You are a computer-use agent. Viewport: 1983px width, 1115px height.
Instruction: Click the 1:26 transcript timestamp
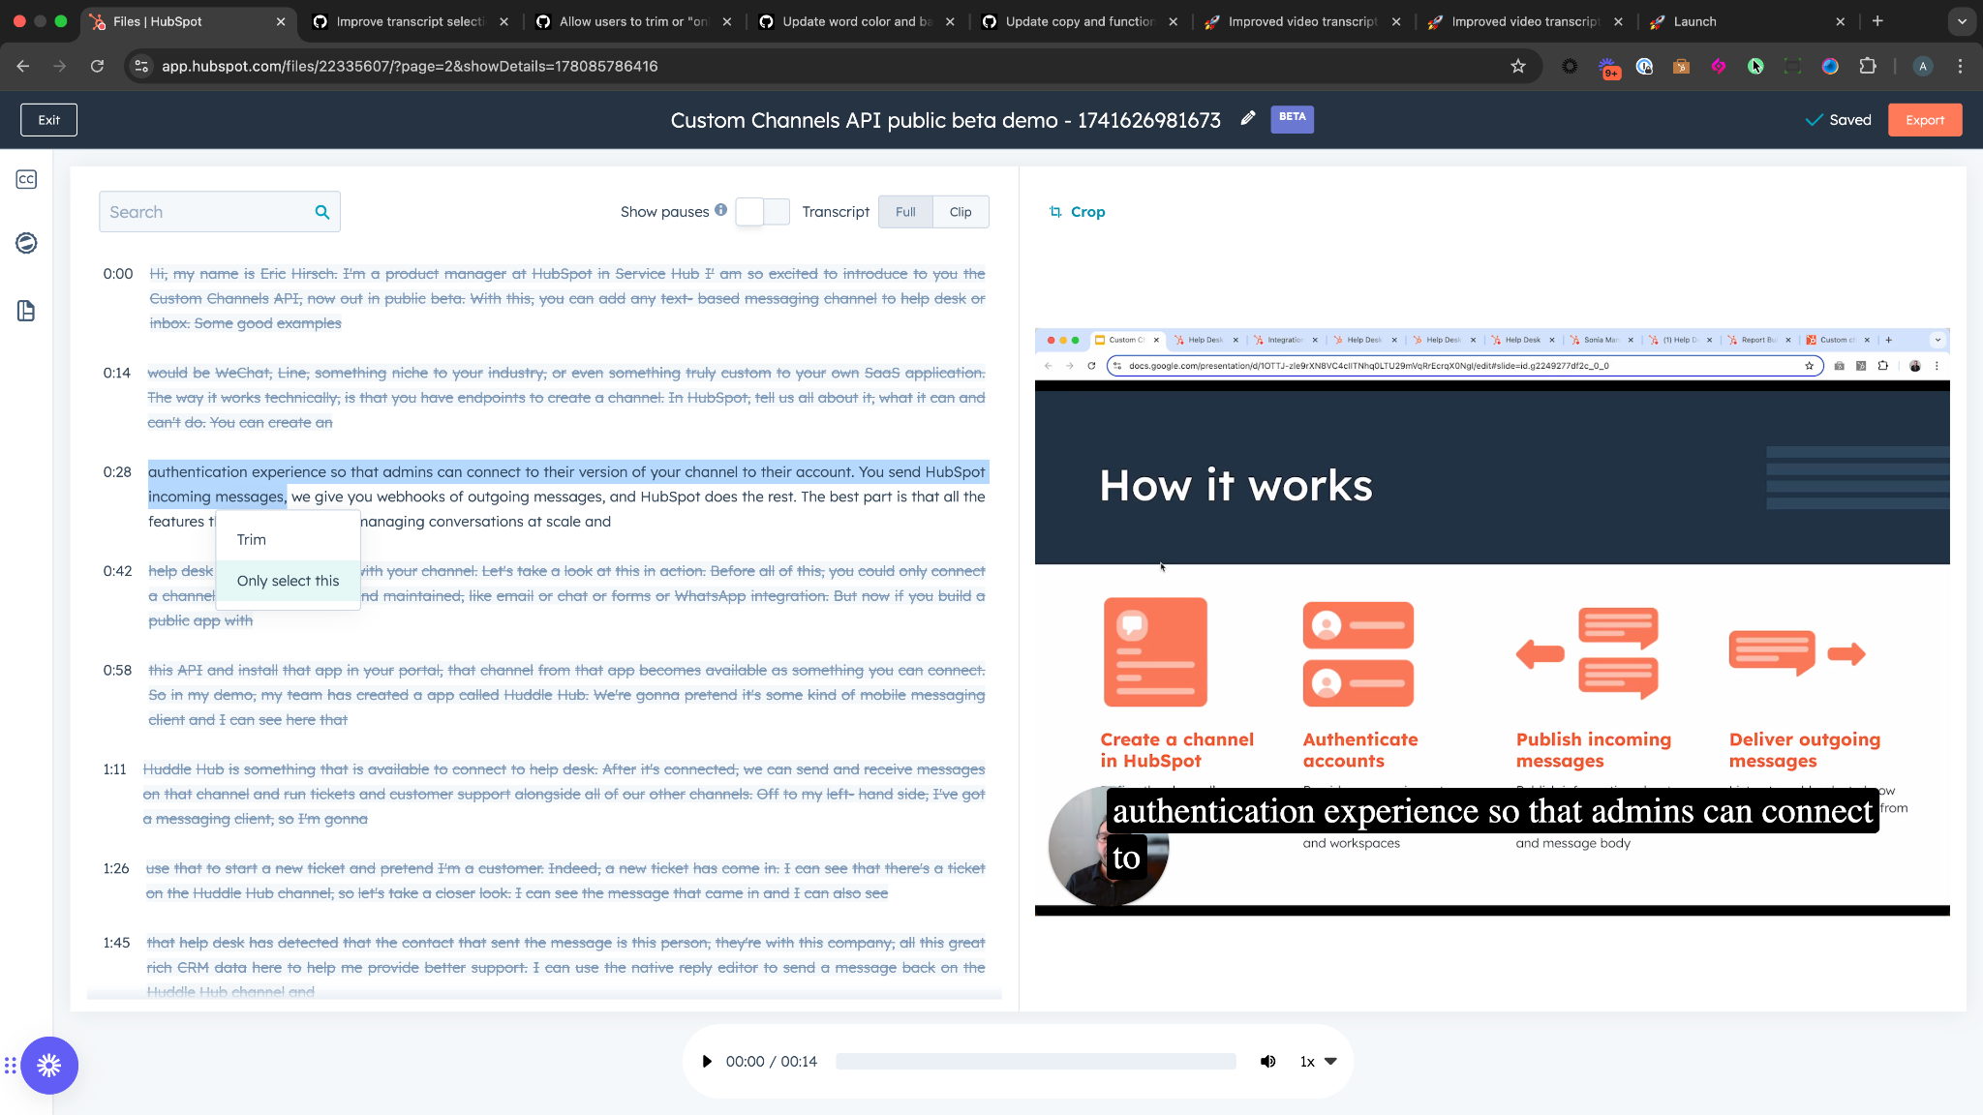click(116, 868)
